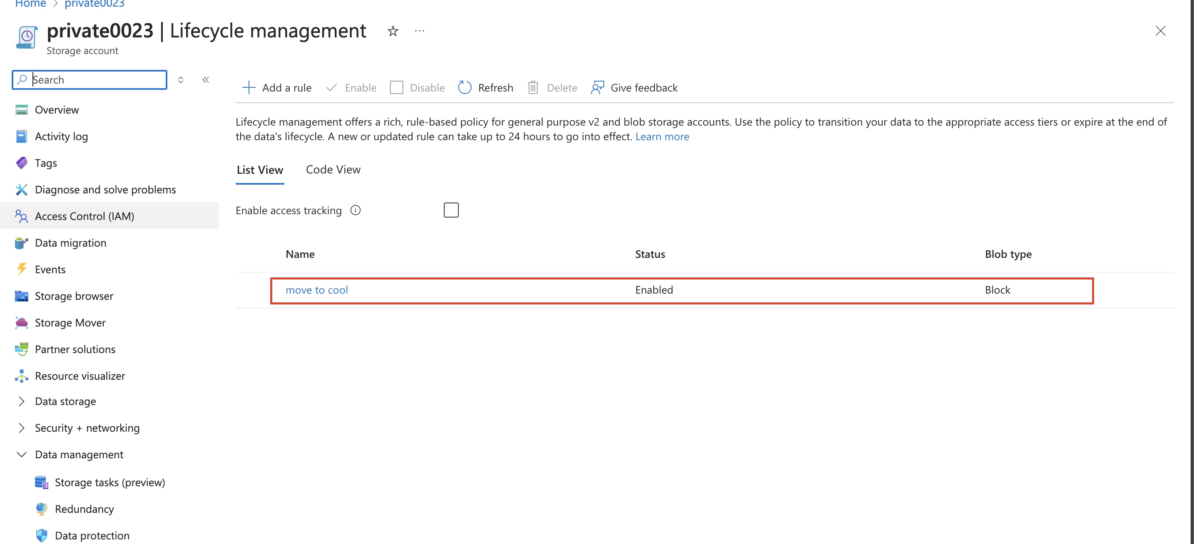Follow the Learn more link

(662, 136)
